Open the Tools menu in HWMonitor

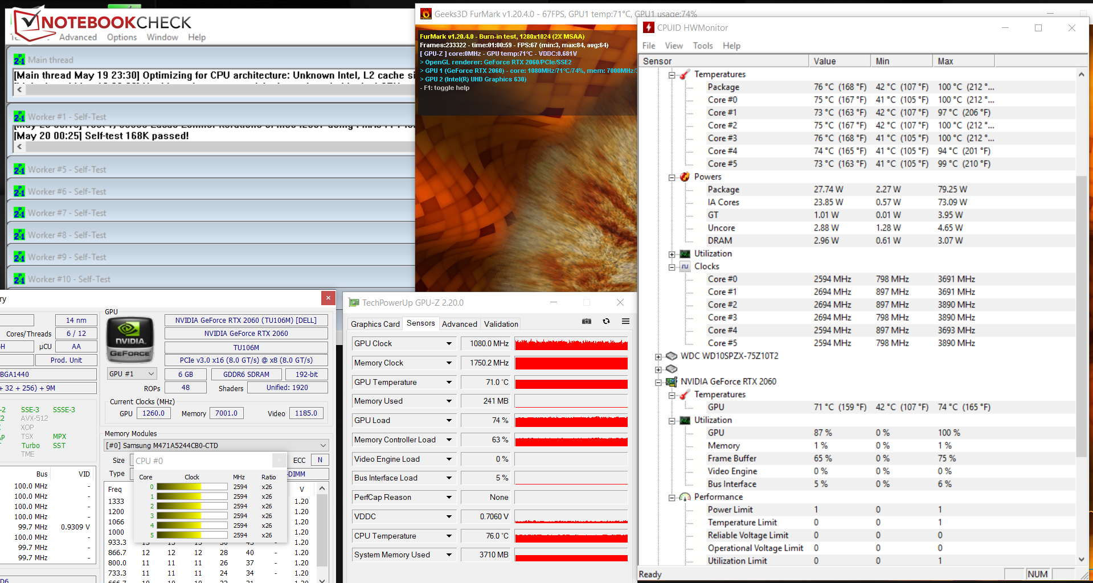click(703, 46)
